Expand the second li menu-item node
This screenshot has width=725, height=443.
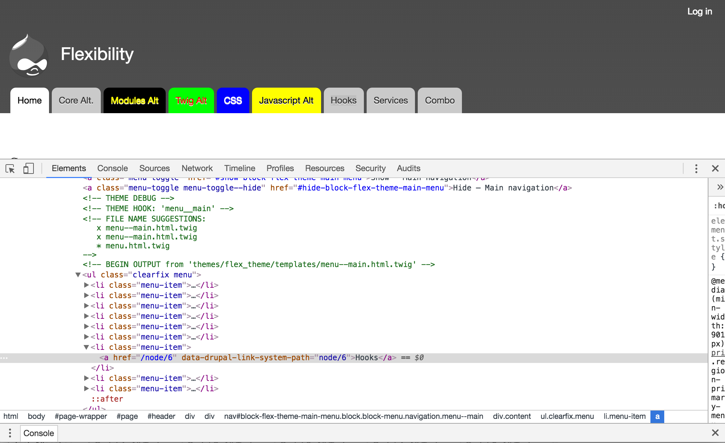point(86,295)
